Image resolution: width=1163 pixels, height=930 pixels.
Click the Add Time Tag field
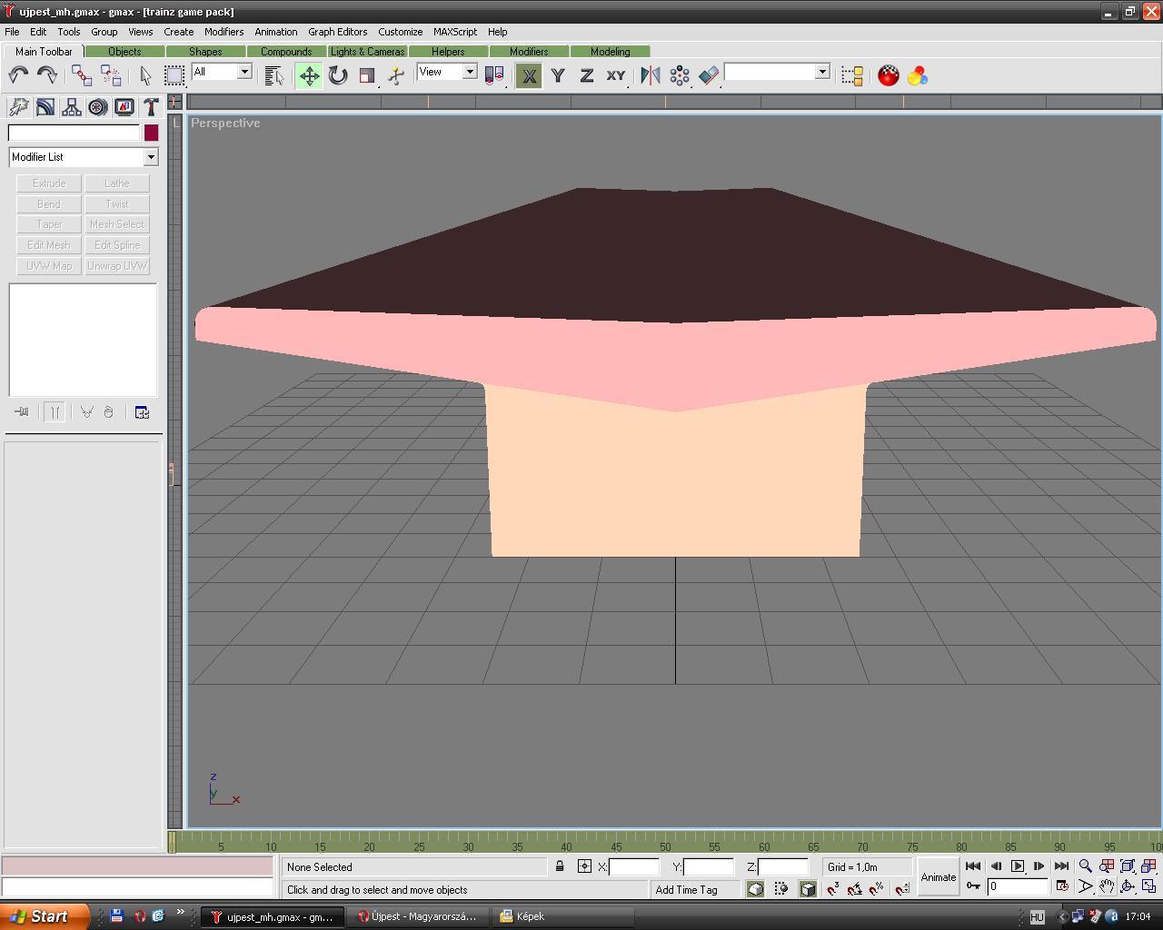click(696, 890)
